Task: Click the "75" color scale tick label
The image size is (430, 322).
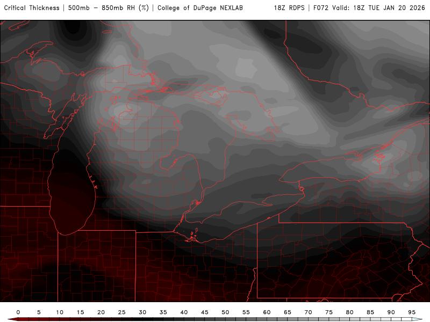Action: point(329,312)
